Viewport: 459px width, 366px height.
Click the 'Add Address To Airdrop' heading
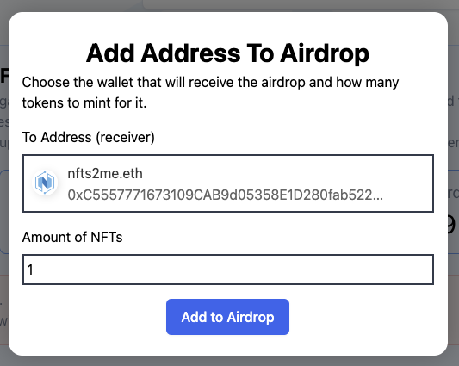click(x=227, y=53)
